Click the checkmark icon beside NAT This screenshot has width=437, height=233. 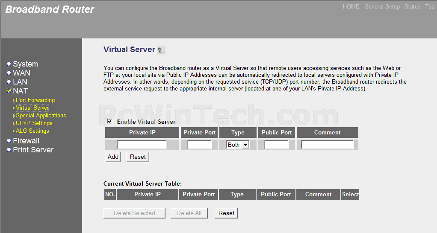[x=9, y=90]
